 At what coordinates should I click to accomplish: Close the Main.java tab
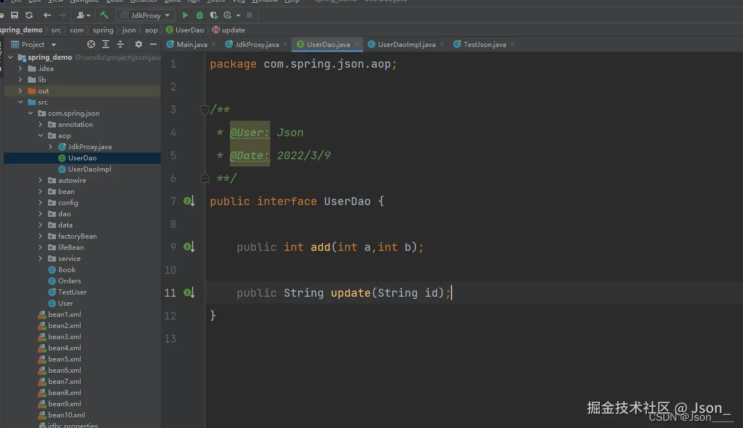[x=213, y=45]
